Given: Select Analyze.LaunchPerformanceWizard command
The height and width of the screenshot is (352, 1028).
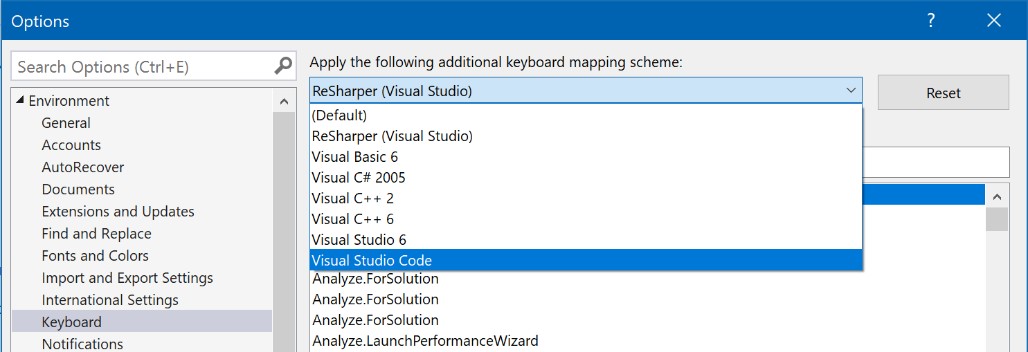Looking at the screenshot, I should [x=425, y=340].
